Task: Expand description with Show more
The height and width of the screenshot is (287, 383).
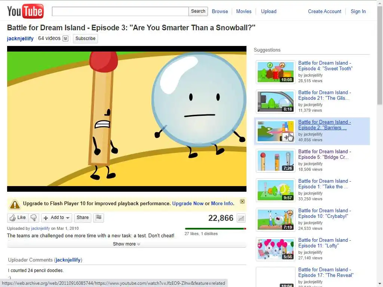Action: coord(126,244)
